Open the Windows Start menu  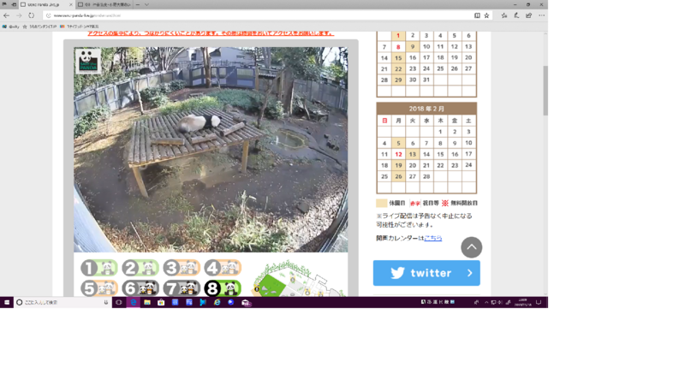click(7, 302)
